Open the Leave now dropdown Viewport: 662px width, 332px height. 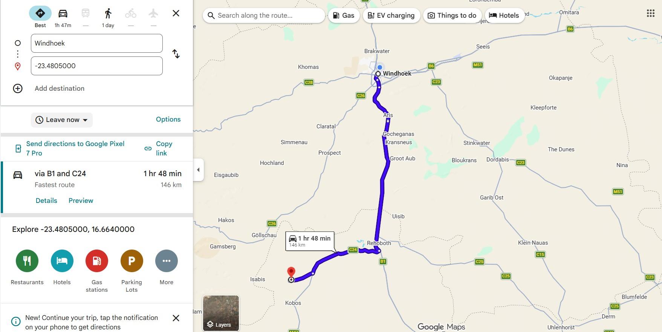coord(62,120)
